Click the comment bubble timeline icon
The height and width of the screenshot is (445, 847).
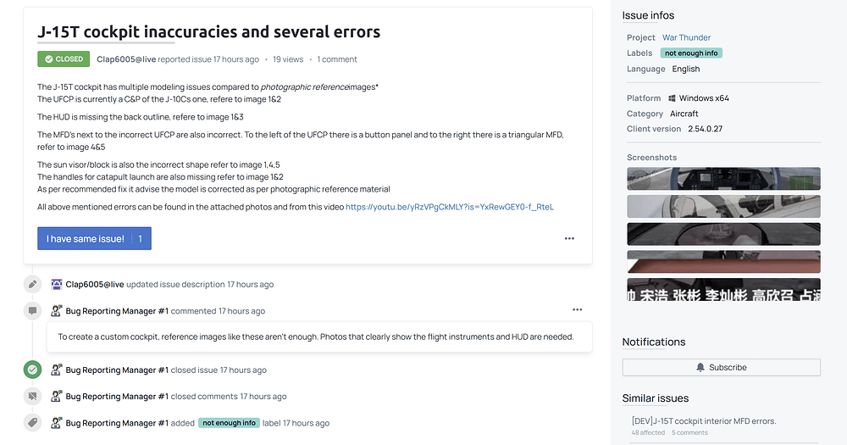[31, 311]
